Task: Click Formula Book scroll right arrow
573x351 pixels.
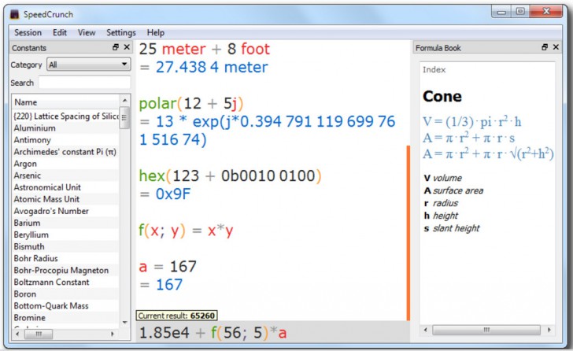Action: (x=549, y=330)
